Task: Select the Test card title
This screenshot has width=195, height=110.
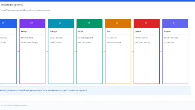Action: [x=108, y=31]
